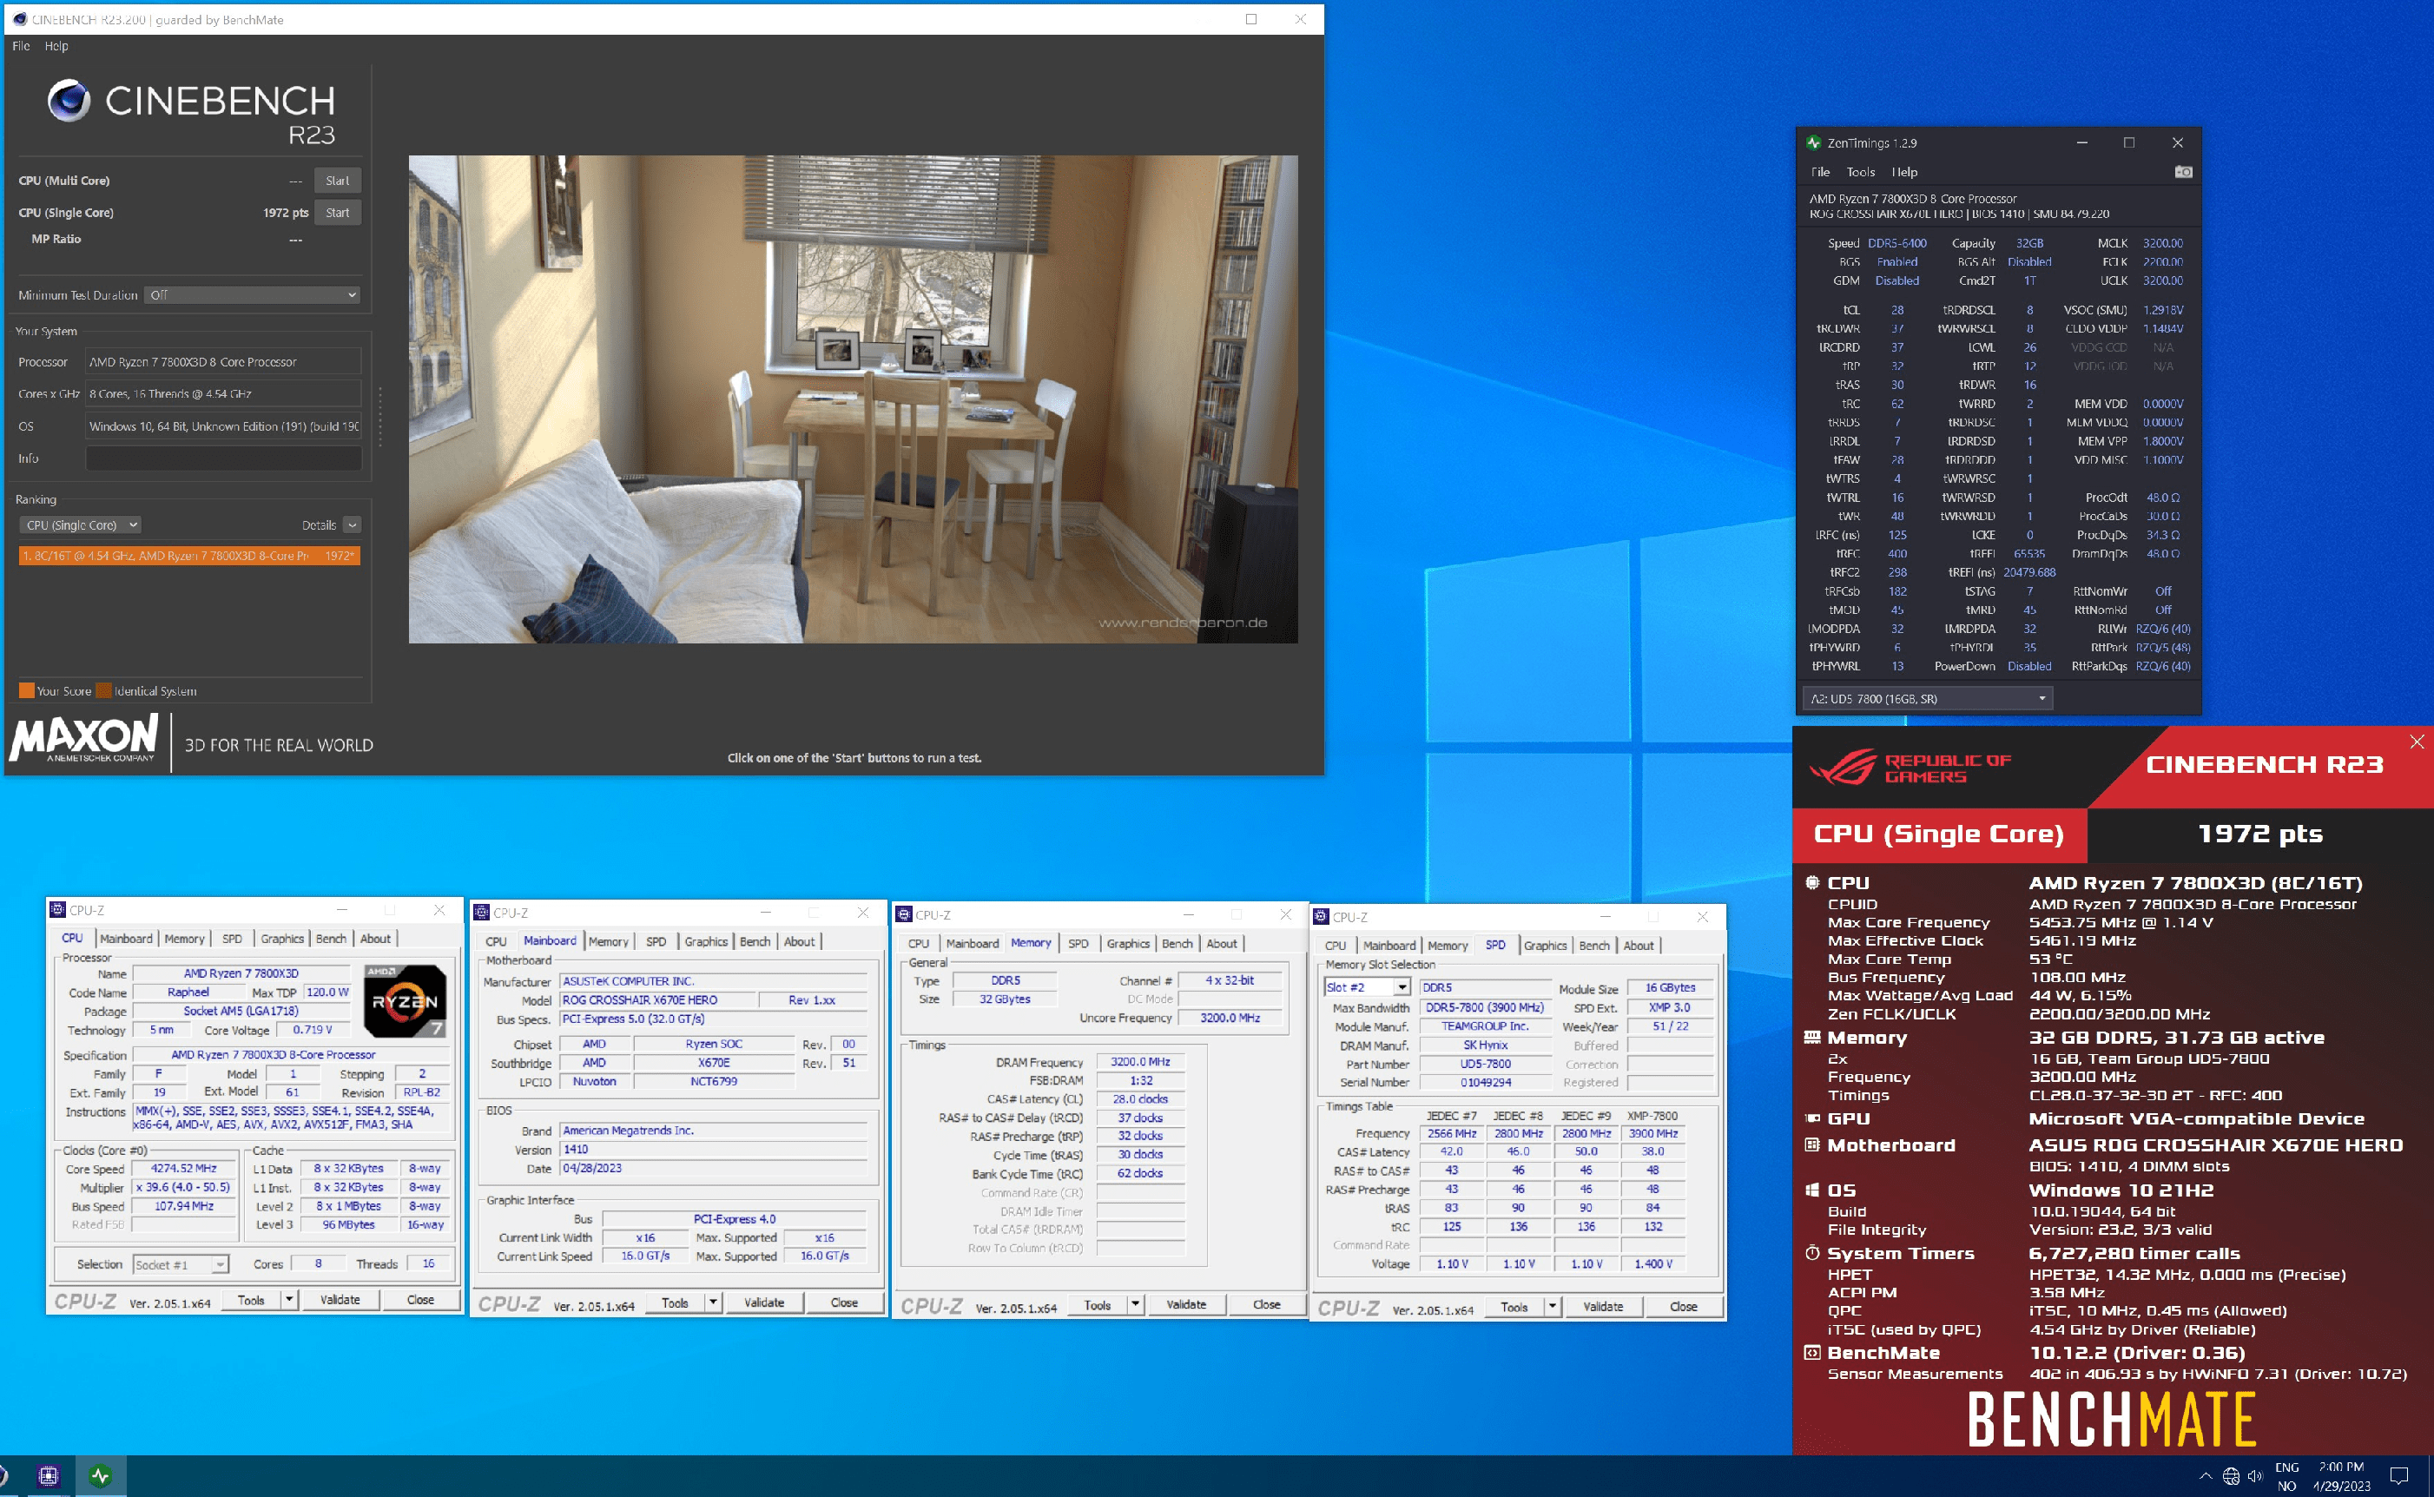The height and width of the screenshot is (1497, 2434).
Task: Open Tools arrow in CPU-Z SPD window
Action: click(1552, 1307)
